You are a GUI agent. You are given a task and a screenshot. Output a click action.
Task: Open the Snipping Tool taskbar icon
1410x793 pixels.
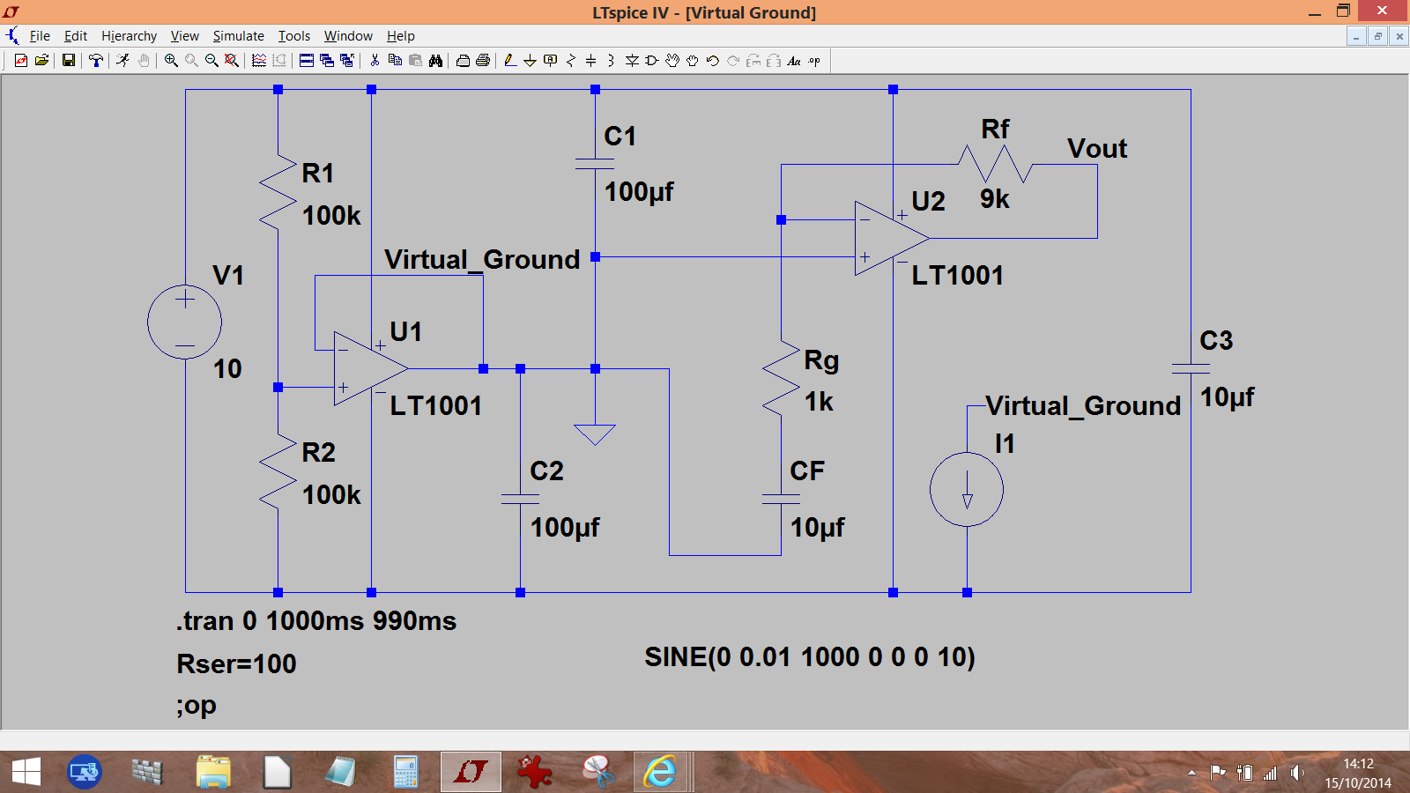click(597, 773)
